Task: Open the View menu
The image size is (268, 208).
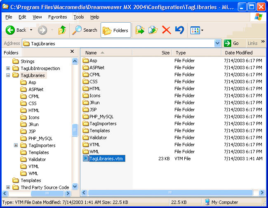Action: coord(37,17)
